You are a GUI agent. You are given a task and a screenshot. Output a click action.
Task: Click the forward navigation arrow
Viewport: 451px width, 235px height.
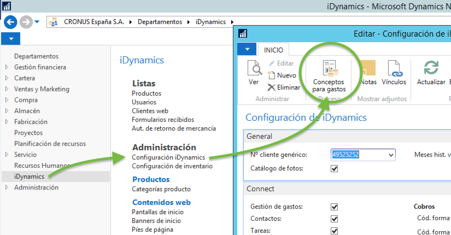click(26, 22)
